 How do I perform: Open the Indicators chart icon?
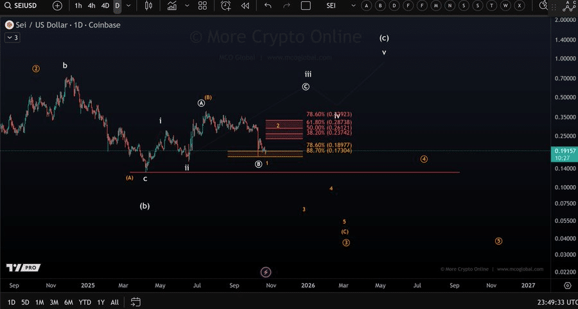tap(171, 6)
